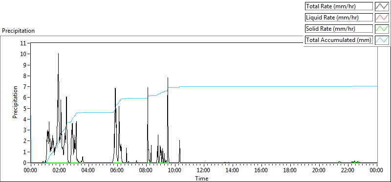
Task: Click the 14:00 time axis label
Action: tap(233, 171)
